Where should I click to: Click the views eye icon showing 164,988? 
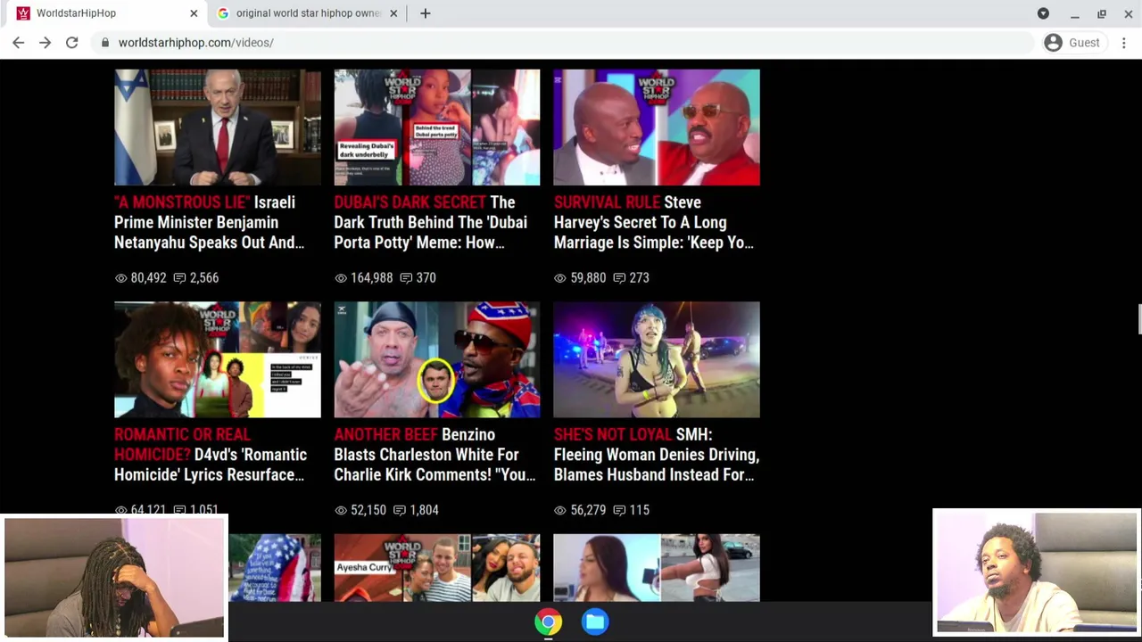coord(340,278)
